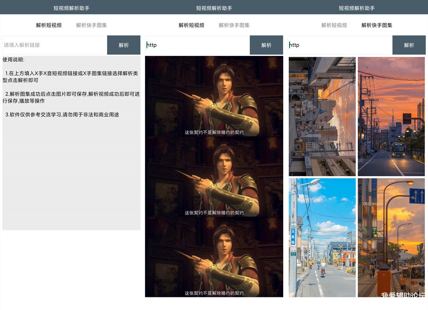
Task: Open the orange sunset thumbnail with blue road sign
Action: point(391,238)
